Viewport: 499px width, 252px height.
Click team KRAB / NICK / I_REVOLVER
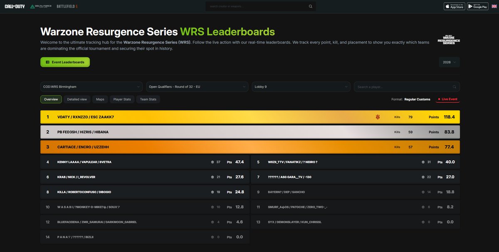pos(77,177)
